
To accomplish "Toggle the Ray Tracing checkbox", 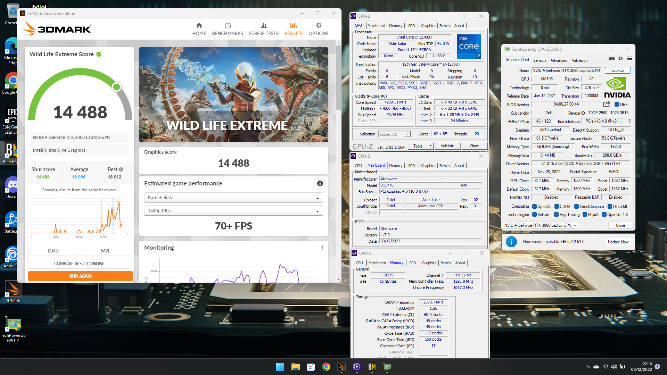I will [x=556, y=215].
